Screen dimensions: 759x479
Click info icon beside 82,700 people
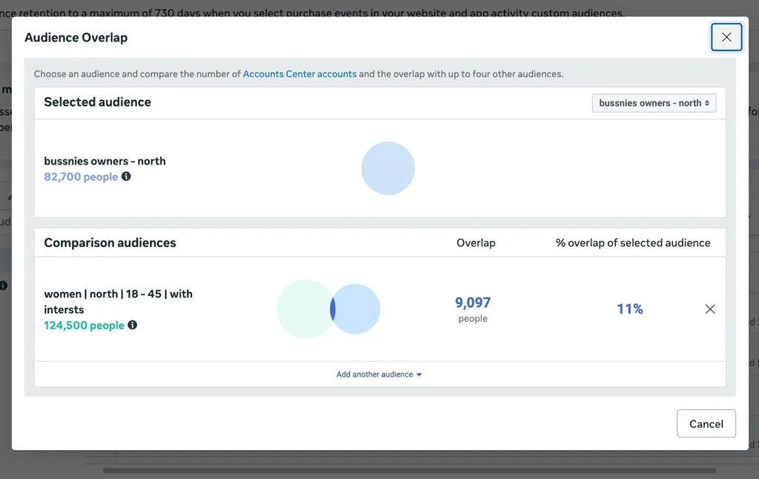[x=126, y=176]
